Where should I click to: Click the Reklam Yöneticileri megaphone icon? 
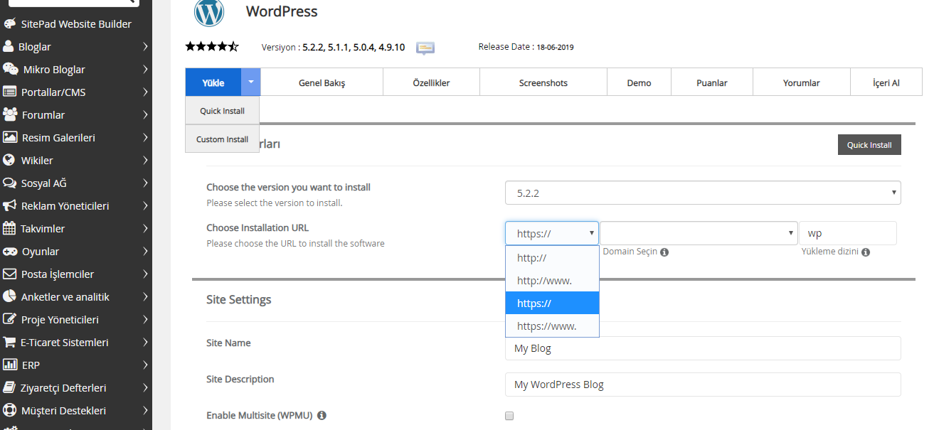pos(10,205)
